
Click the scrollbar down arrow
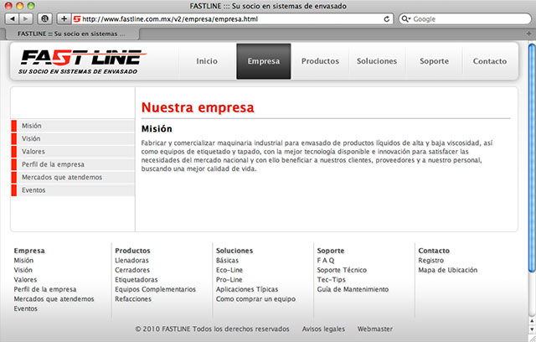(532, 329)
